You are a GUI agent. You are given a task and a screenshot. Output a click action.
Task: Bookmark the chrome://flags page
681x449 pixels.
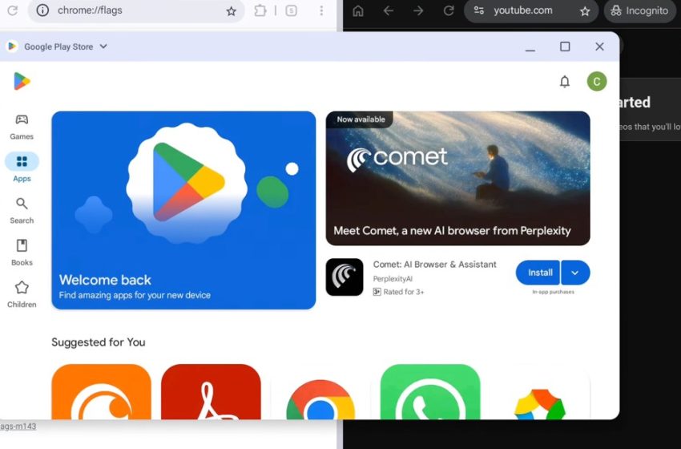click(232, 11)
